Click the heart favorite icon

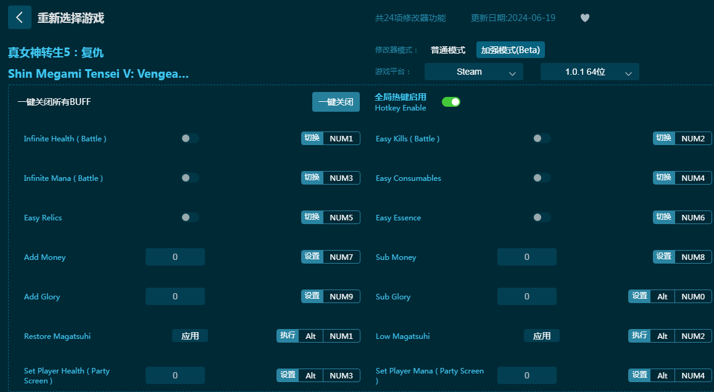(x=585, y=18)
